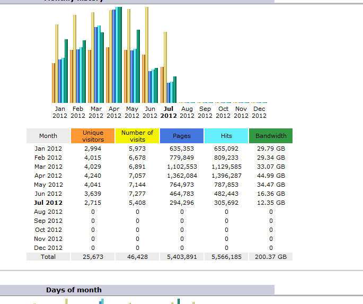
Task: Click the hits value 655,092
Action: tap(226, 149)
